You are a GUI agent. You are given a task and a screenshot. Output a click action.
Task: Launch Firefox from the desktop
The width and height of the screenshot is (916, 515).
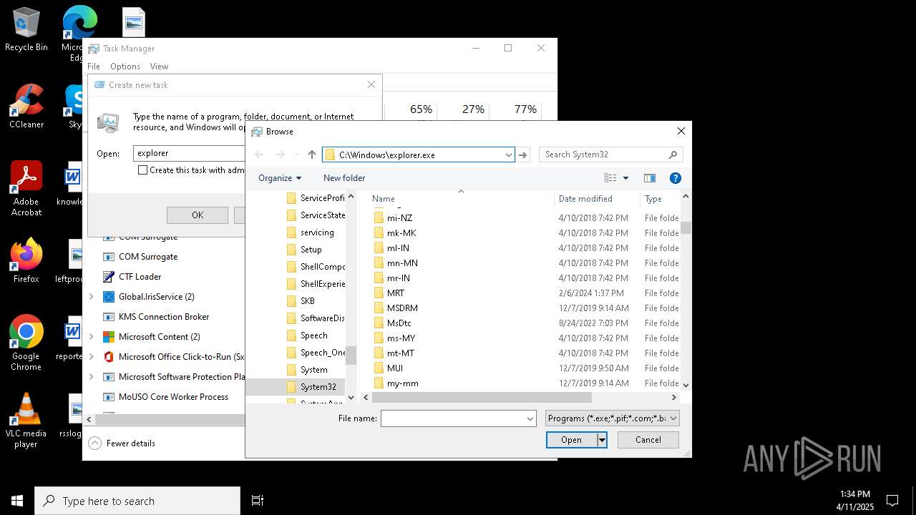[26, 261]
